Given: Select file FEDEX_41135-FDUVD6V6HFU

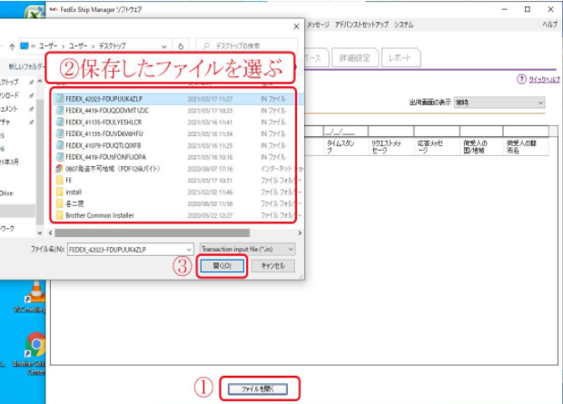Looking at the screenshot, I should pos(179,133).
